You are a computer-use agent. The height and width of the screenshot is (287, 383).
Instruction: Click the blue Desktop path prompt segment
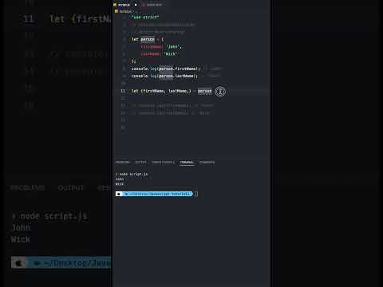tap(158, 194)
